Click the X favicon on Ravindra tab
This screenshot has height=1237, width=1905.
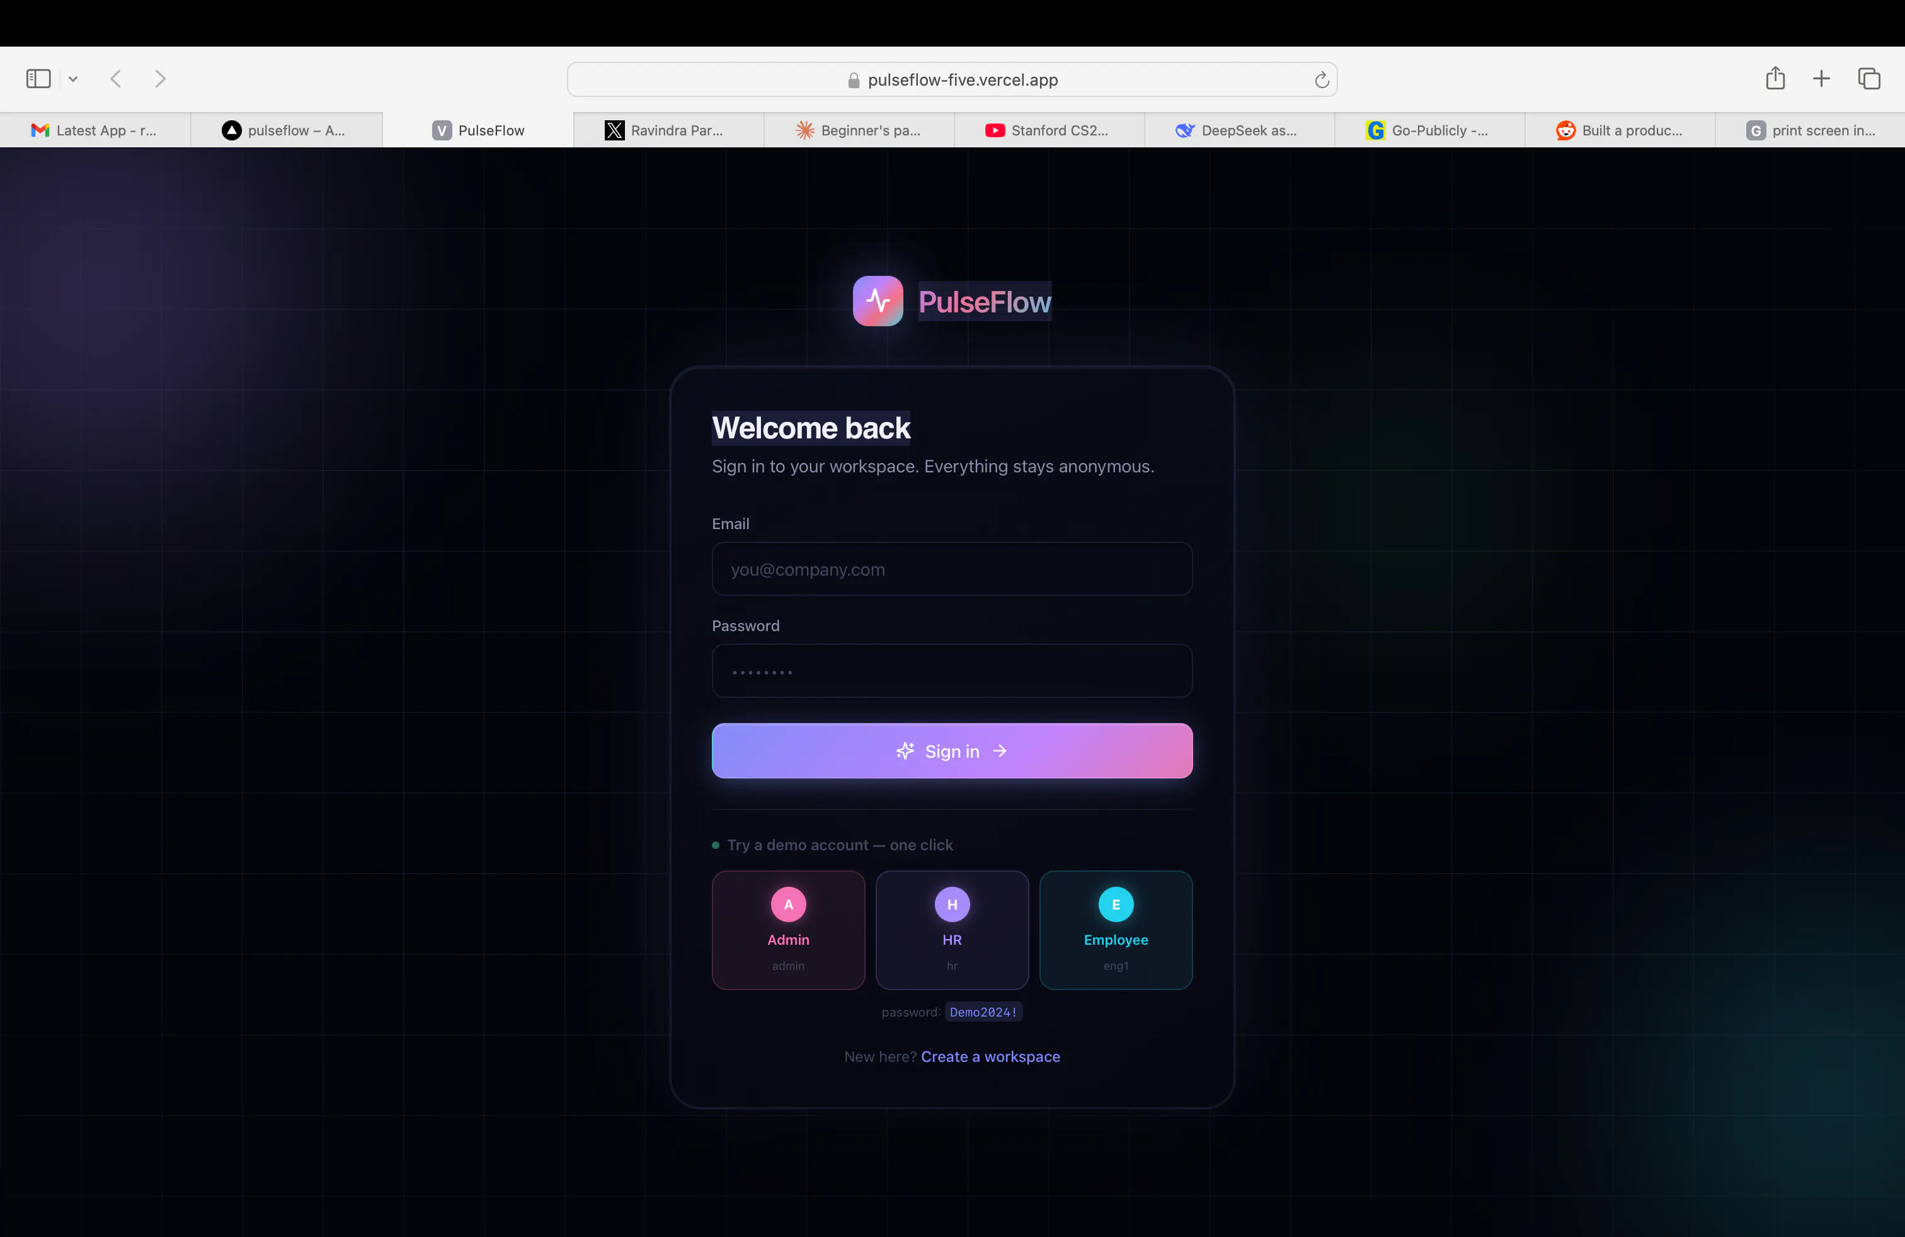[614, 130]
